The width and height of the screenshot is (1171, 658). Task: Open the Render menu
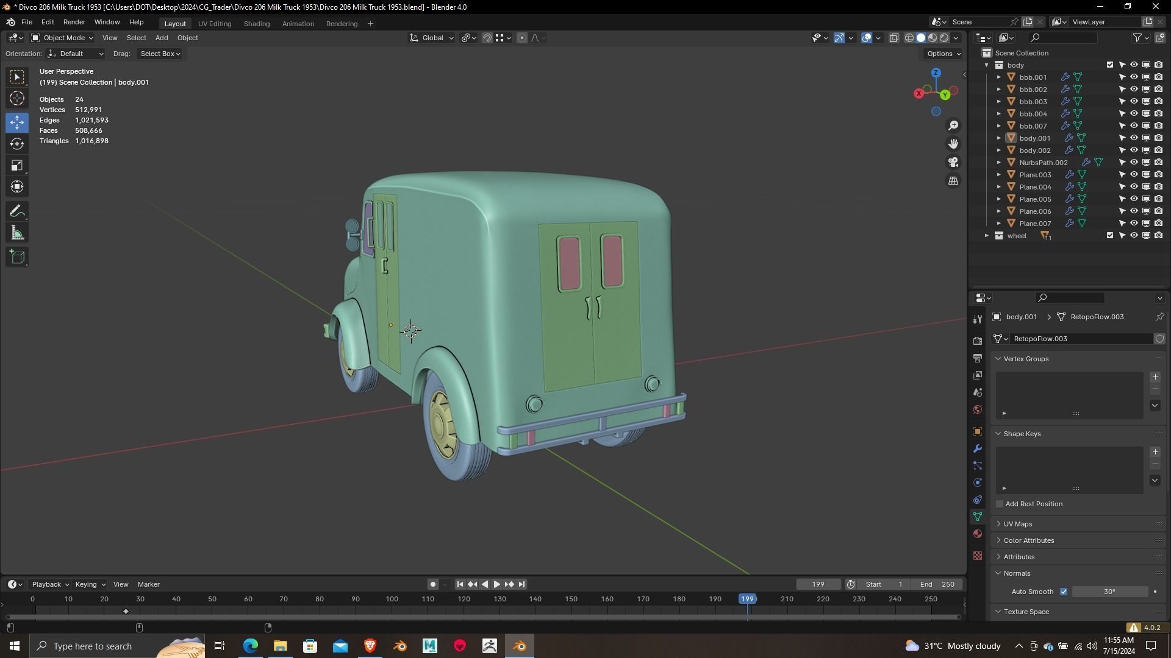74,22
